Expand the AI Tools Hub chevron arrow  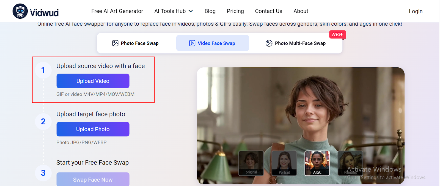tap(191, 11)
